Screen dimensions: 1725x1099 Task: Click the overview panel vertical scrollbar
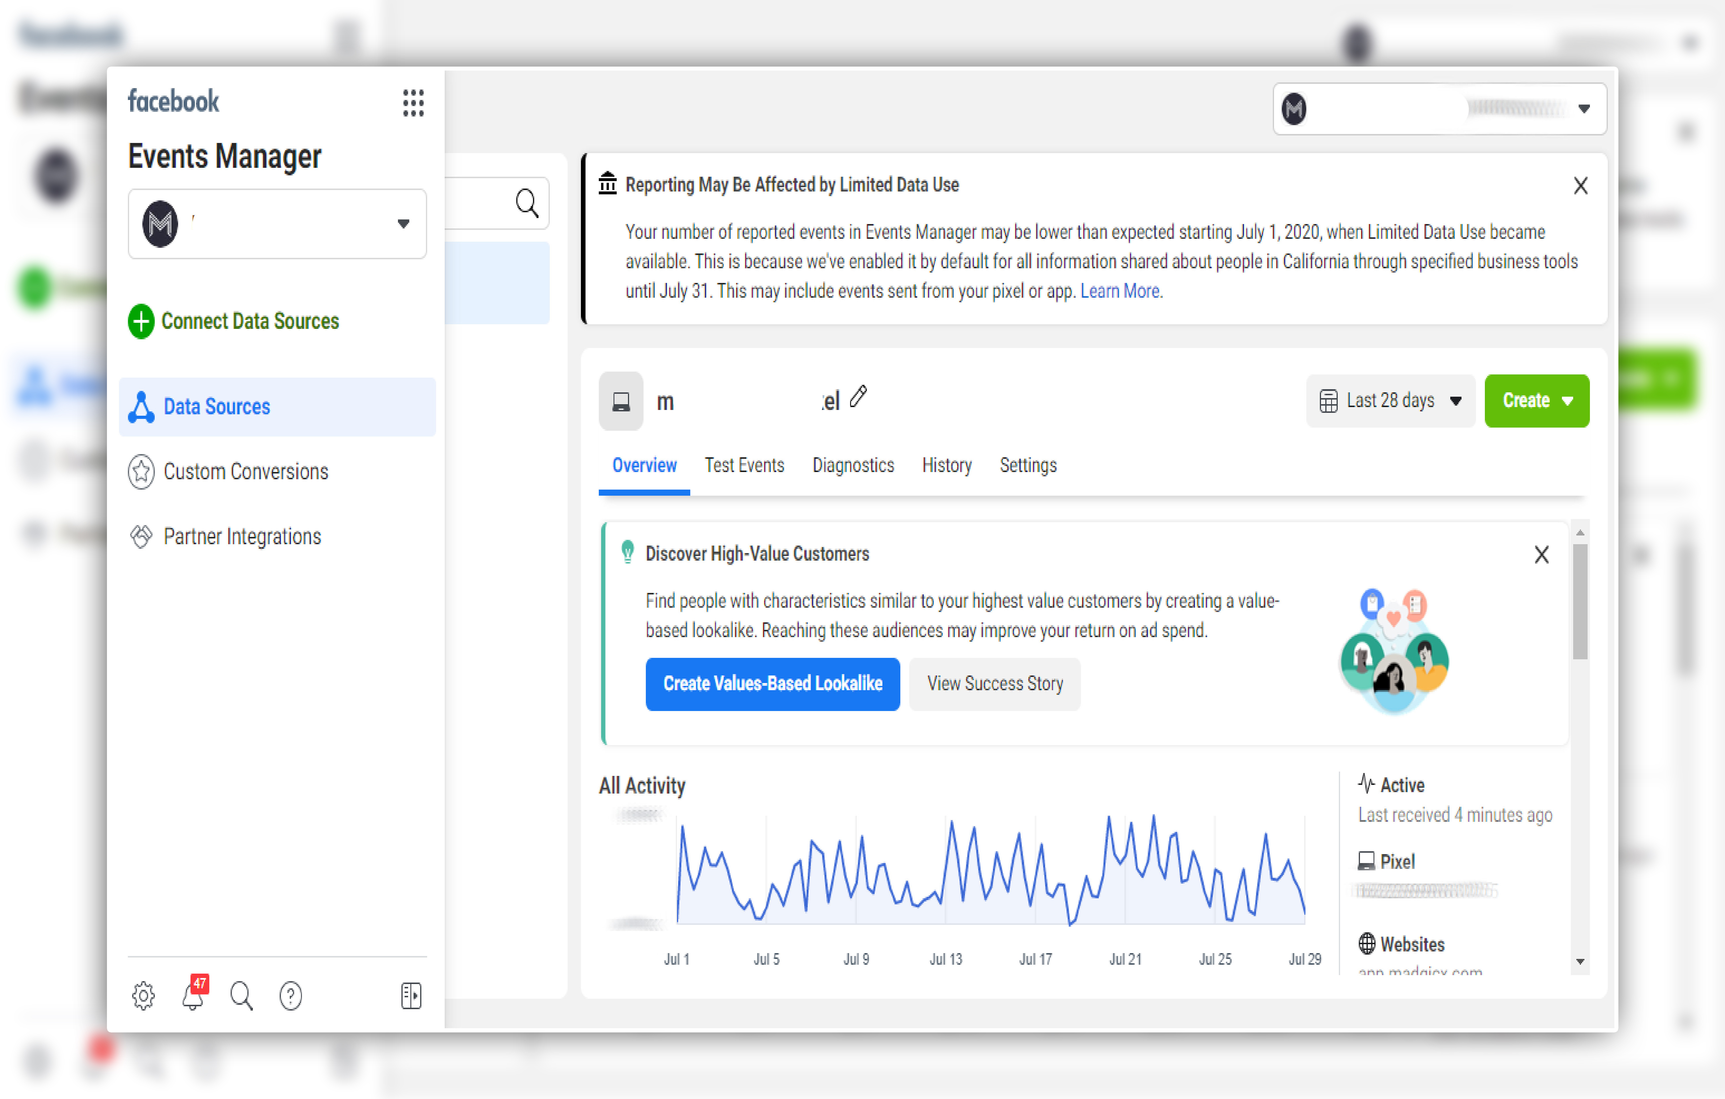pos(1580,602)
